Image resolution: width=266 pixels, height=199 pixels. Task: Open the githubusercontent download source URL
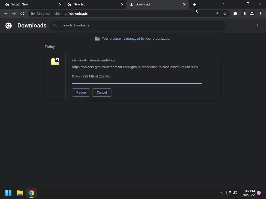coord(136,67)
